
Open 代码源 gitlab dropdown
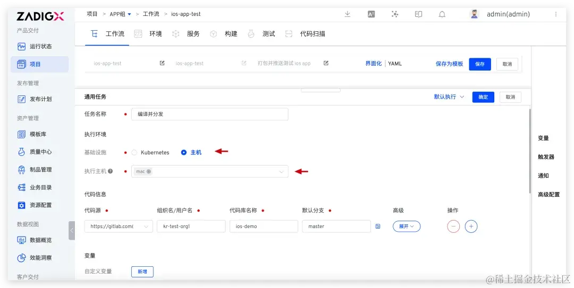tap(119, 226)
